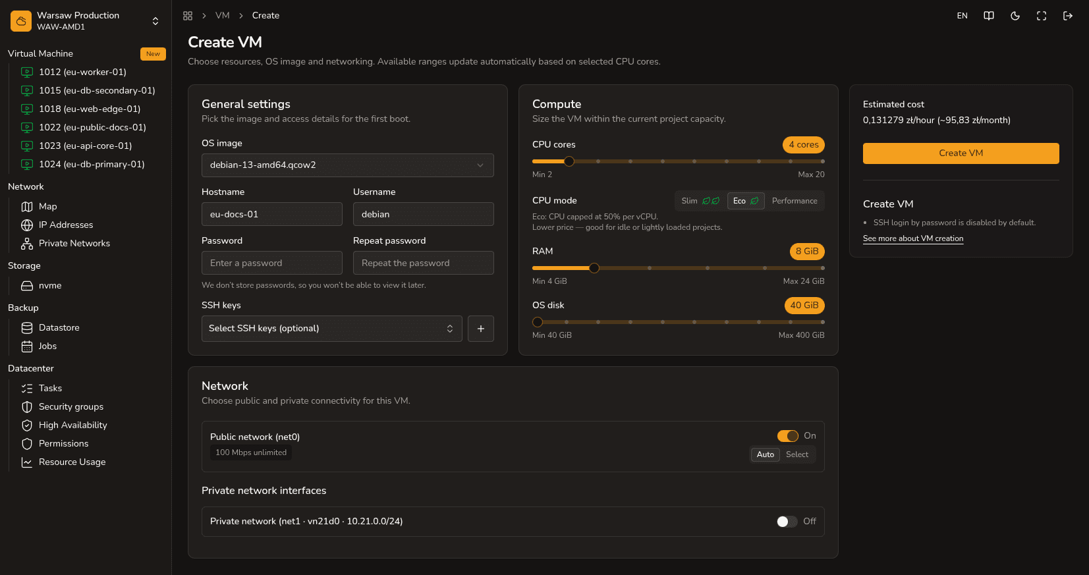The image size is (1089, 575).
Task: Open Security groups shield icon
Action: pos(27,406)
